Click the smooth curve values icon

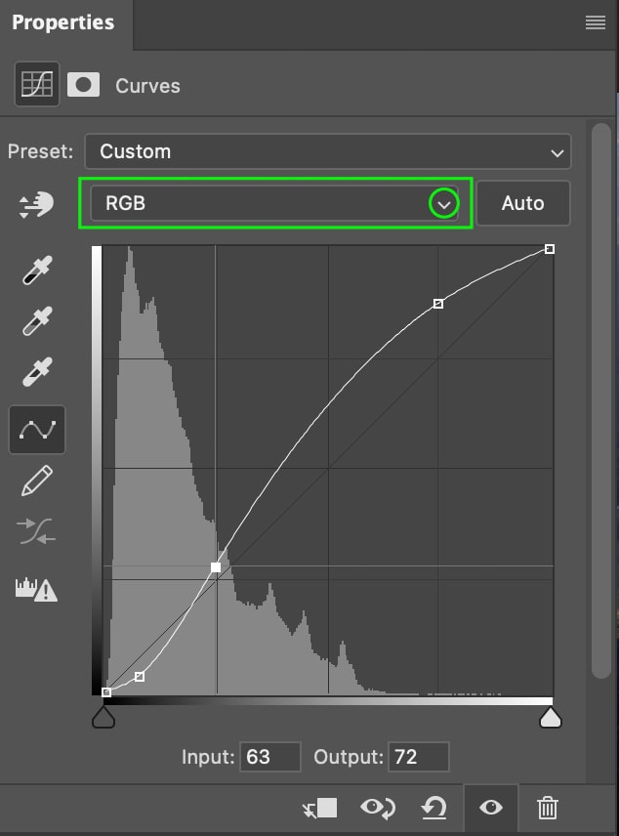(36, 531)
